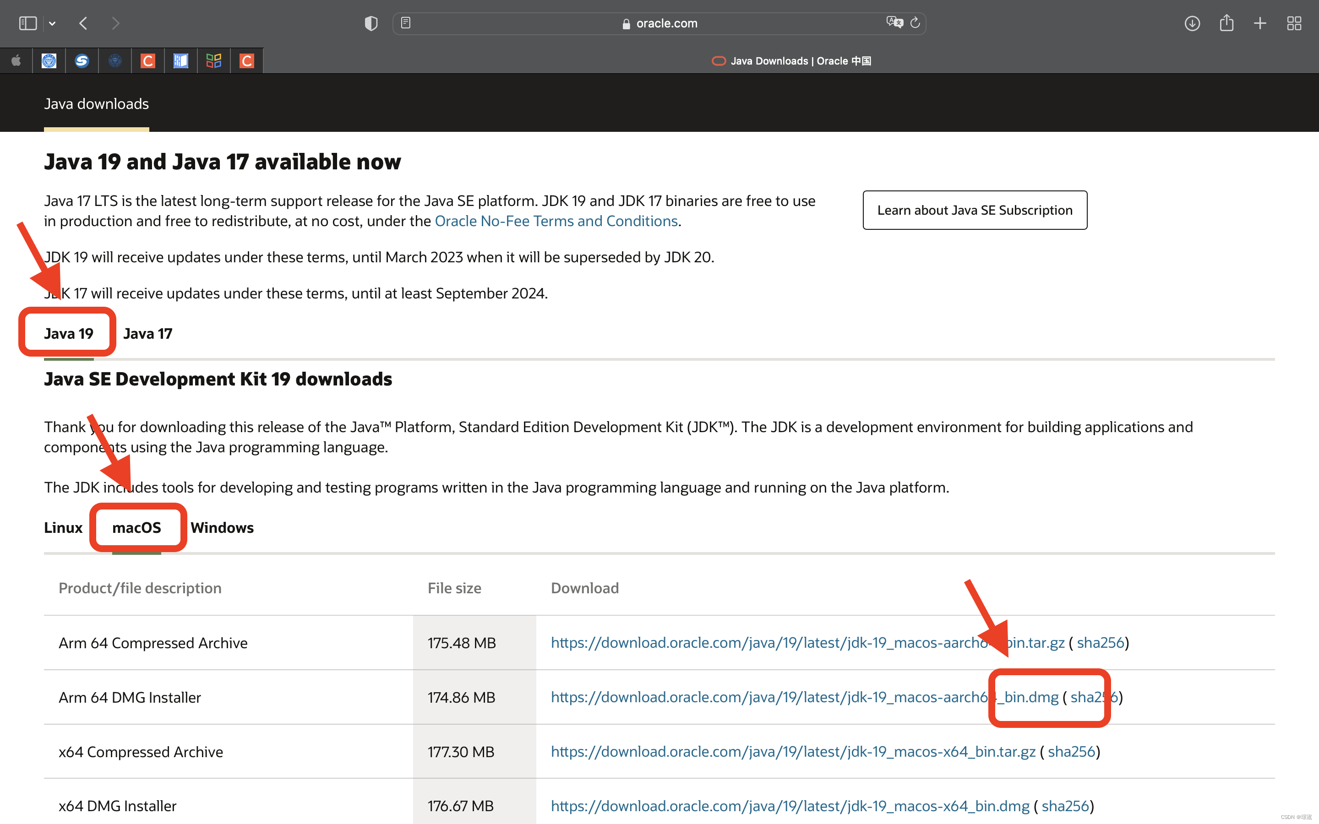
Task: Download the x64 DMG Installer link
Action: [x=790, y=806]
